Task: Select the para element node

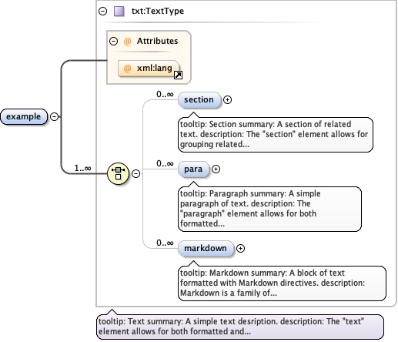Action: tap(194, 169)
